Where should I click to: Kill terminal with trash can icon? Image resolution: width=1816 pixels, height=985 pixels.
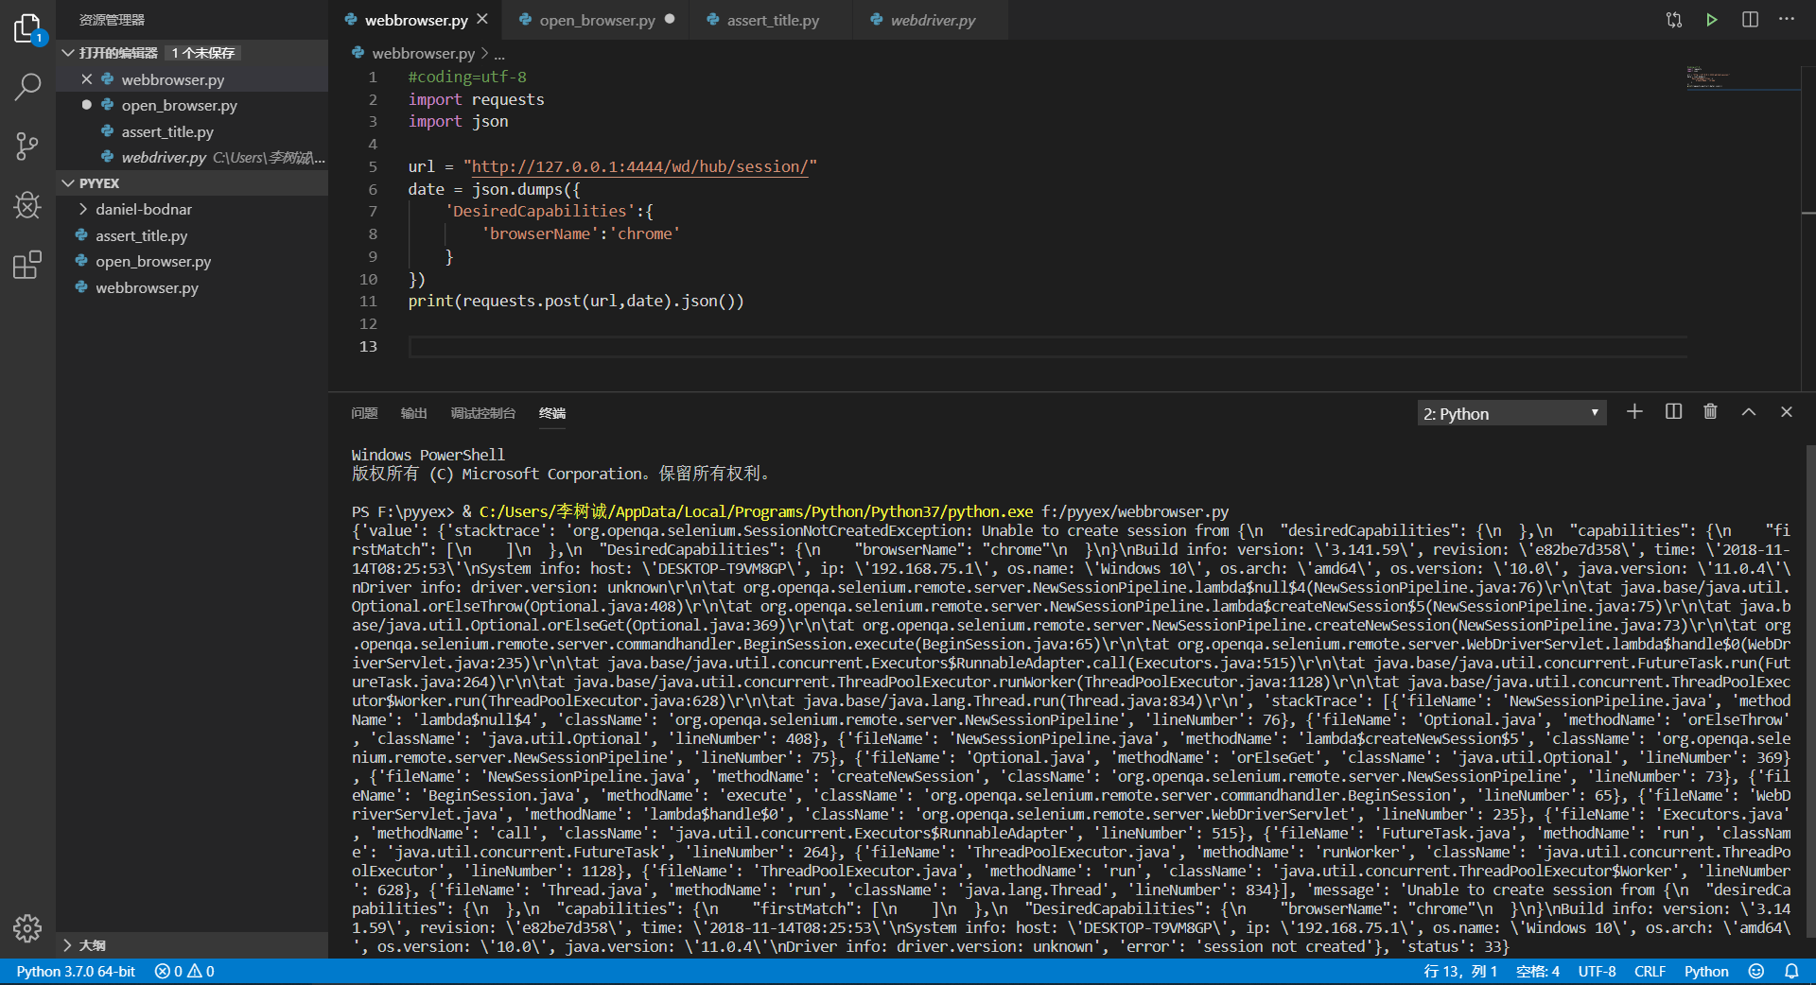[1710, 412]
